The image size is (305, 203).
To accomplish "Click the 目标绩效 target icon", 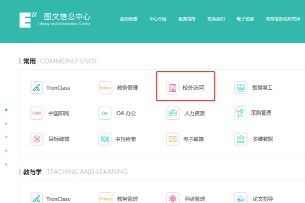I will [x=37, y=139].
